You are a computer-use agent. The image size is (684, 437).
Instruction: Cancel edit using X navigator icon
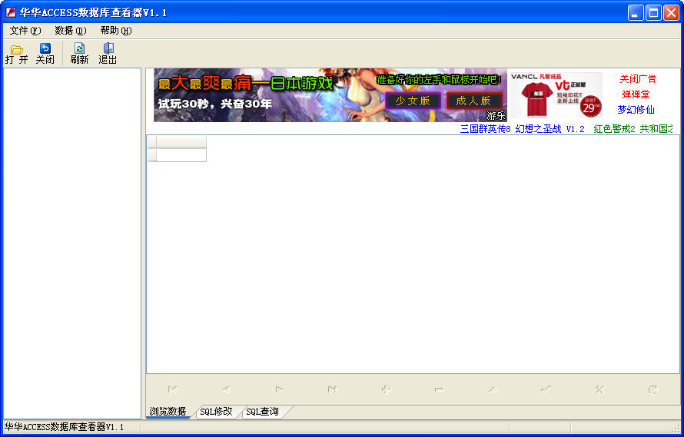(599, 390)
